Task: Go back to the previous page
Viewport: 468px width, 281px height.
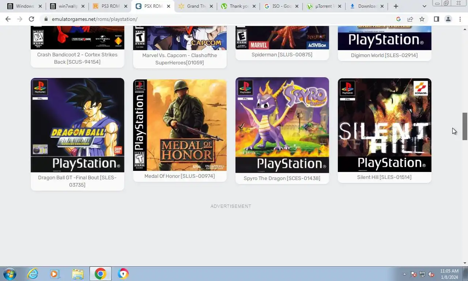Action: pyautogui.click(x=8, y=19)
